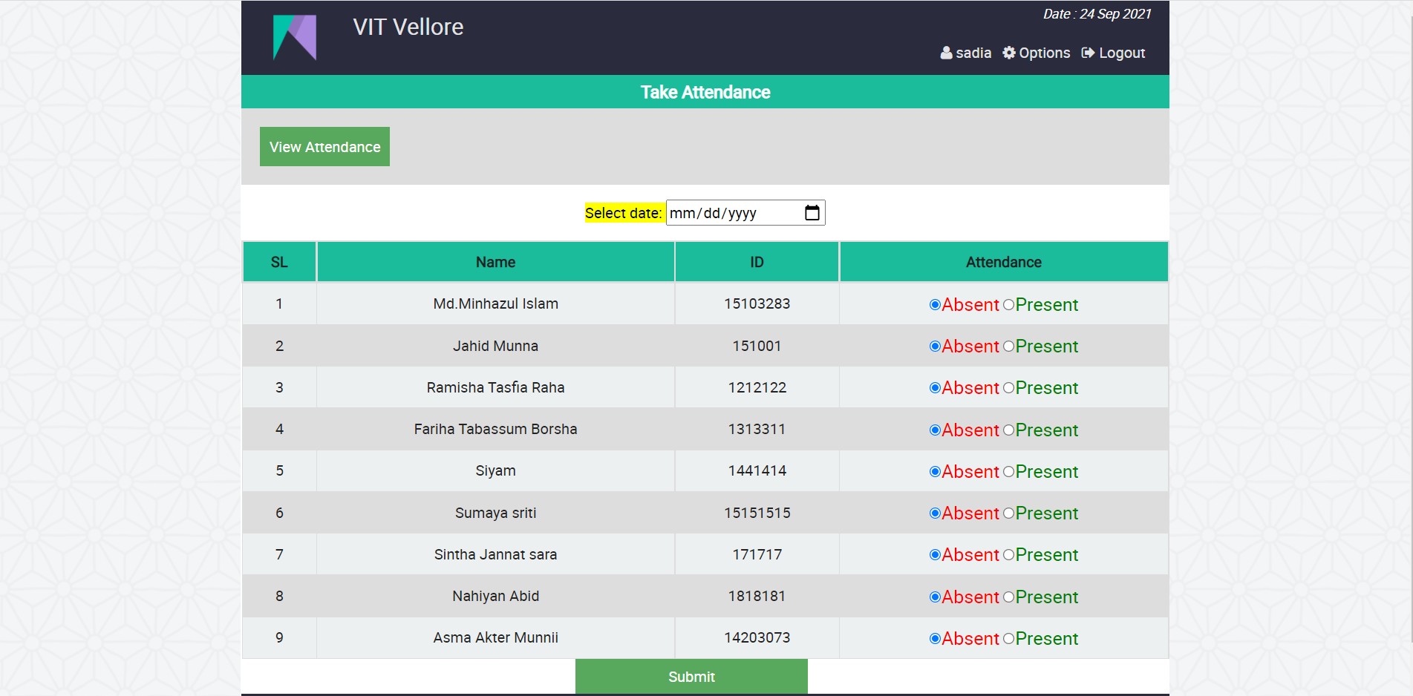Open the calendar picker icon in date field

(x=812, y=213)
